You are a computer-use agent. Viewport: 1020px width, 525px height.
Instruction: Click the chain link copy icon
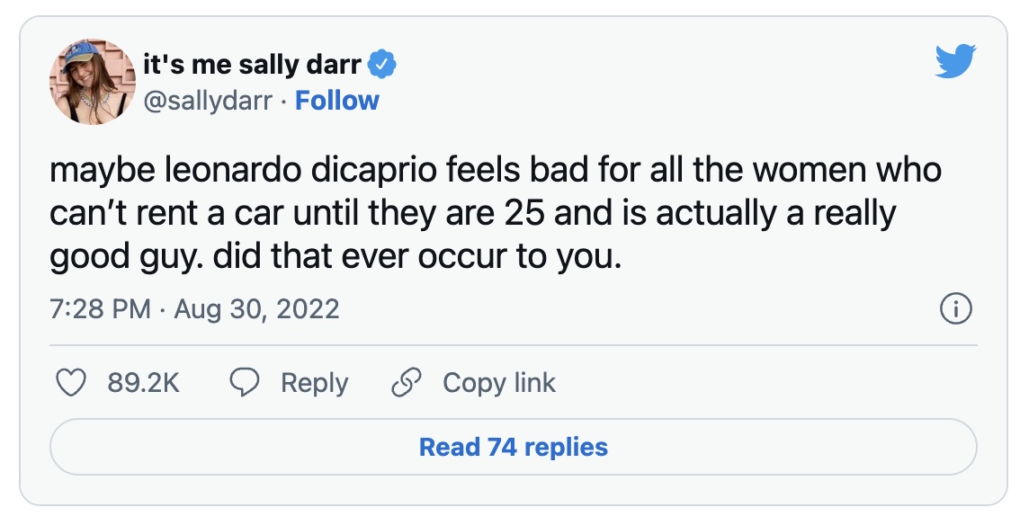tap(407, 383)
